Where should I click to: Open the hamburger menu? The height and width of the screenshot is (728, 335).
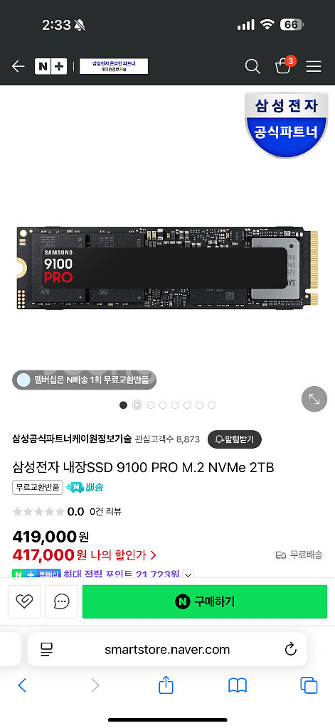point(314,67)
